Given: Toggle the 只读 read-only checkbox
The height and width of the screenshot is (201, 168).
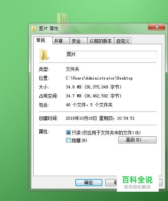Looking at the screenshot, I should pyautogui.click(x=68, y=132).
